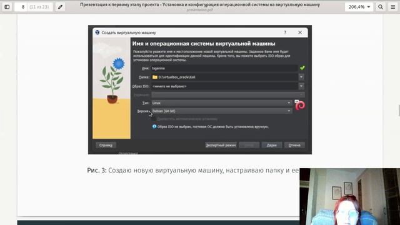
Task: Toggle the sidebar panel icon
Action: coord(7,7)
